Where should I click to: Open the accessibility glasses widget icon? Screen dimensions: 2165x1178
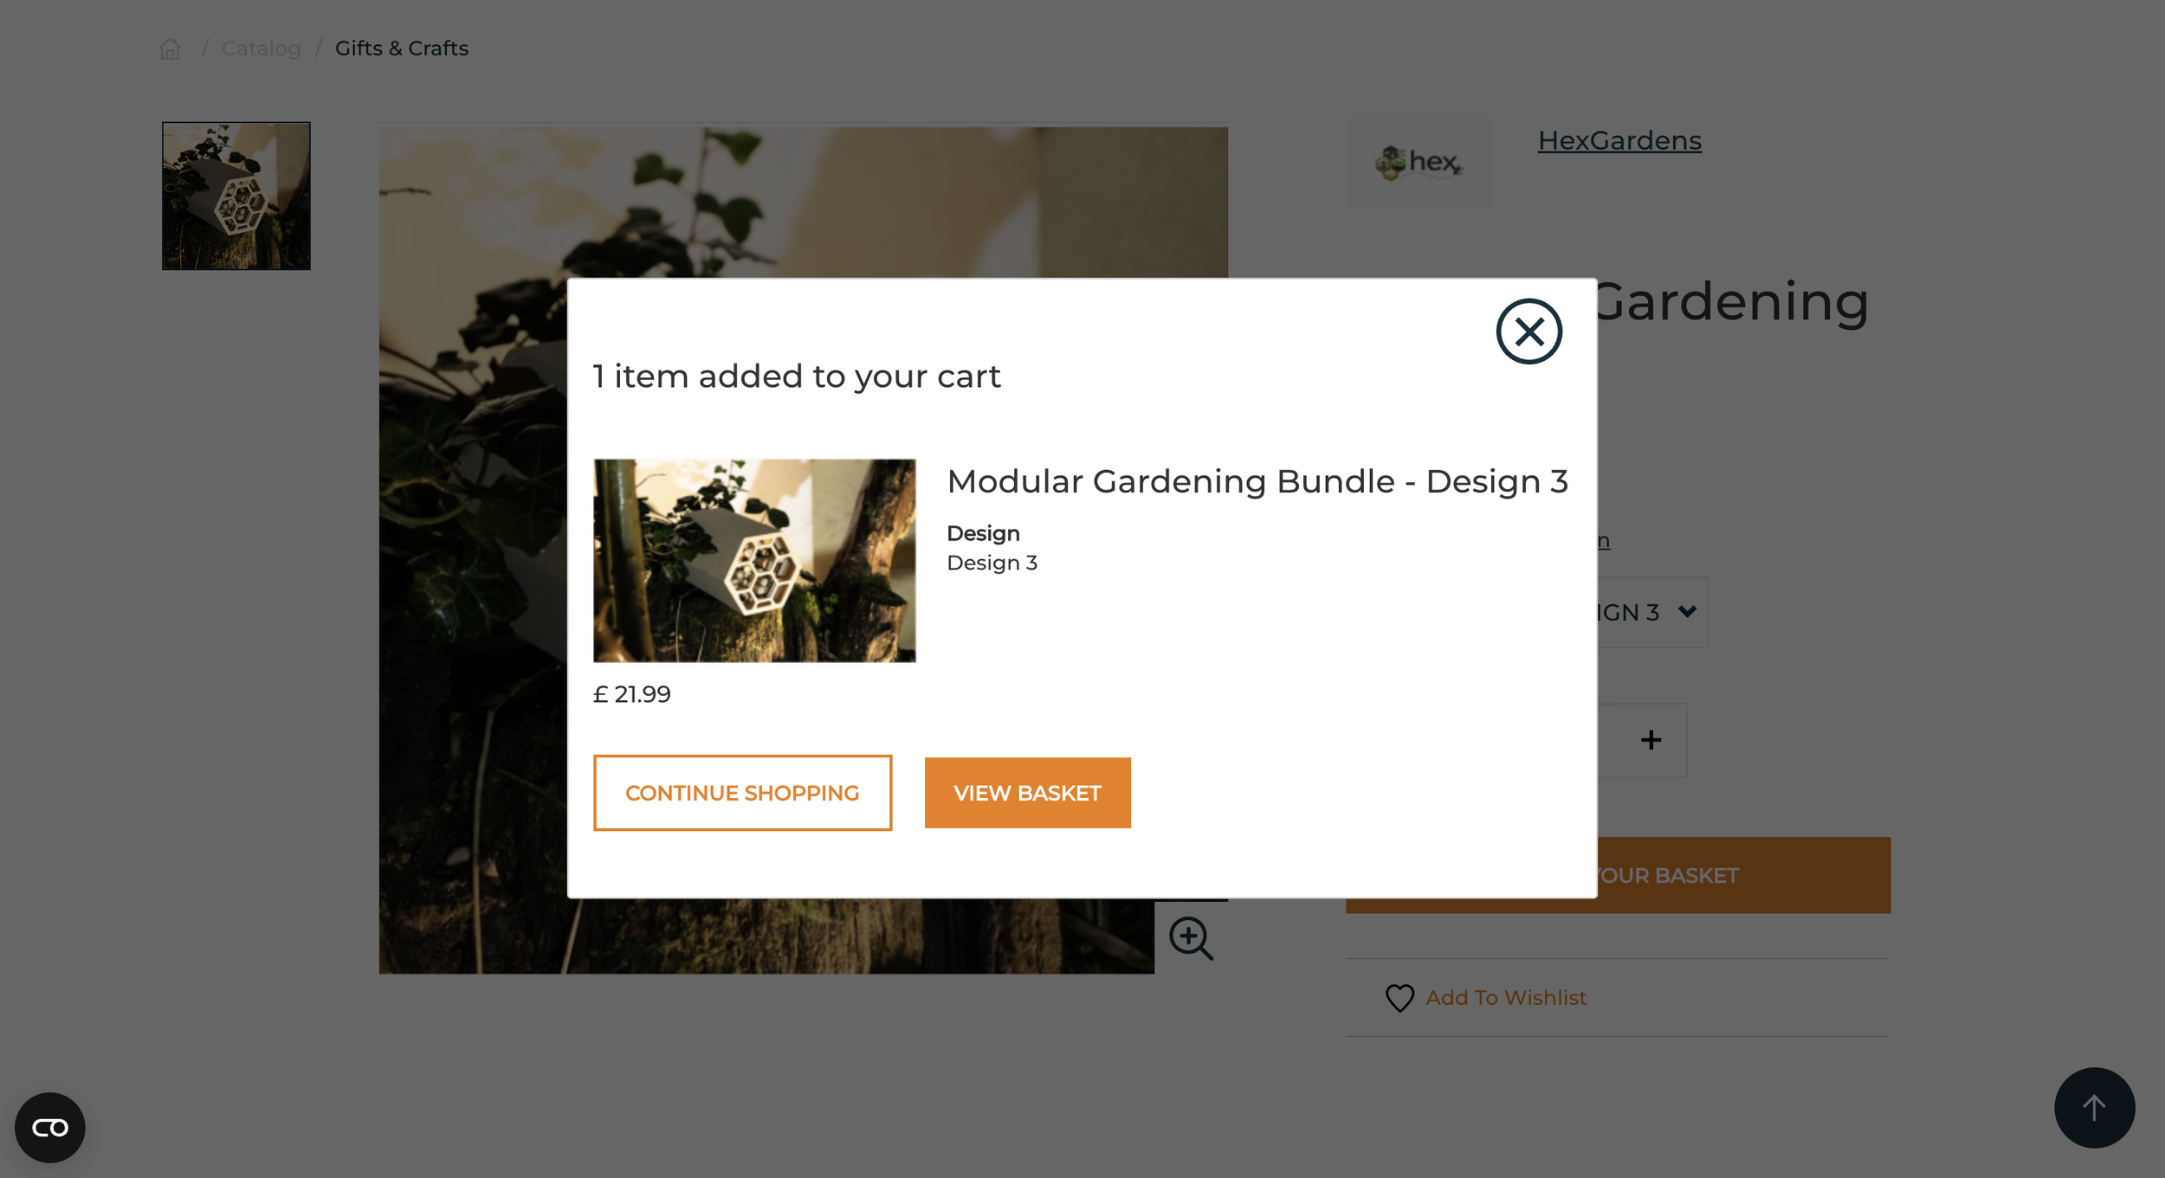[50, 1127]
